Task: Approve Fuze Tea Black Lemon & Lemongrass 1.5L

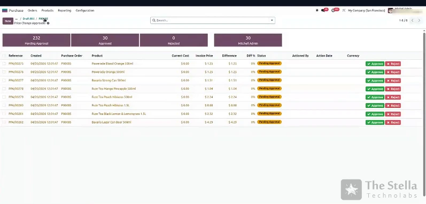Action: pyautogui.click(x=375, y=114)
